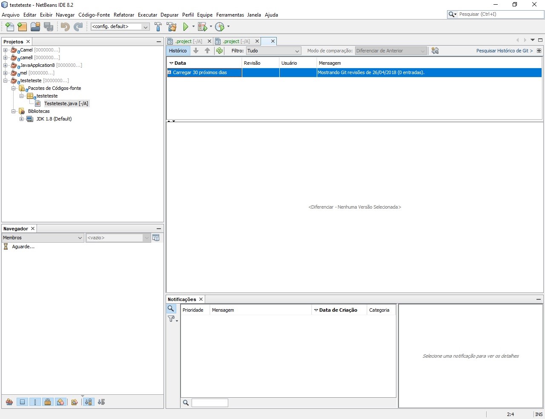Close the Notificações panel tab
The height and width of the screenshot is (419, 545).
[201, 299]
